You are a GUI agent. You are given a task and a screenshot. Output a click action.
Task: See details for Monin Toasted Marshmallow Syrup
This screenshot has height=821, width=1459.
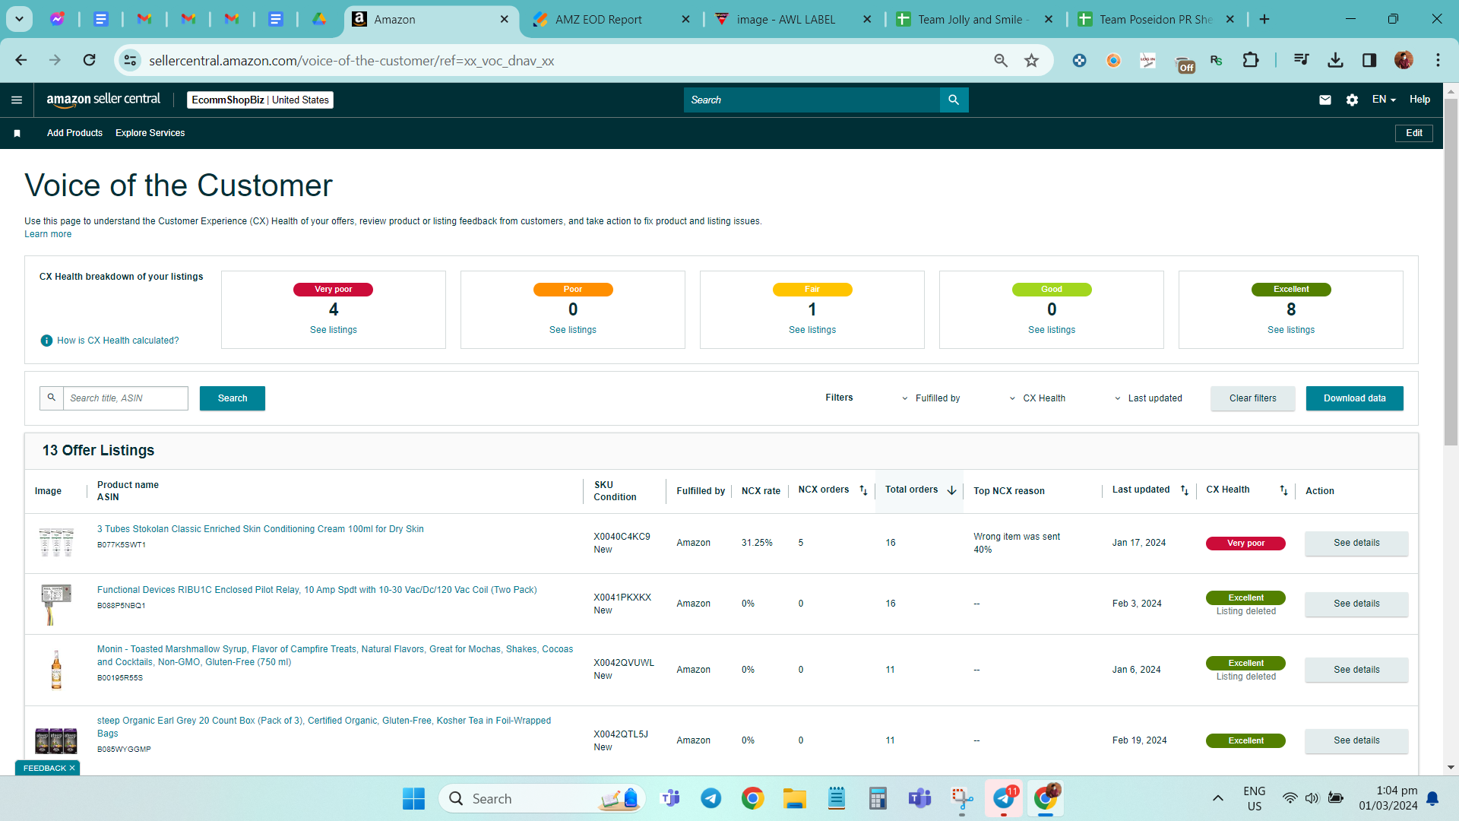(x=1356, y=670)
